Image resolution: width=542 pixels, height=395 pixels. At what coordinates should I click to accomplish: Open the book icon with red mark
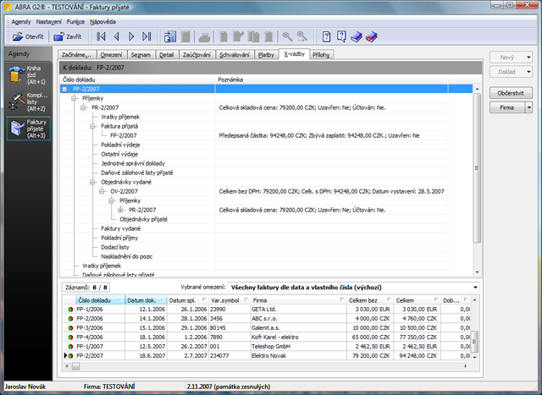(372, 36)
